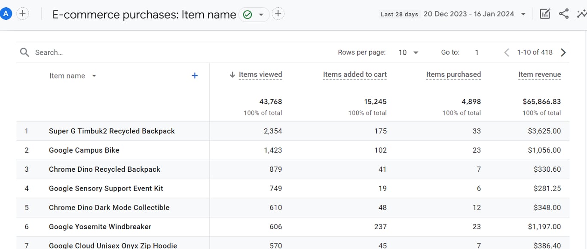587x249 pixels.
Task: Go to next page of results
Action: (563, 52)
